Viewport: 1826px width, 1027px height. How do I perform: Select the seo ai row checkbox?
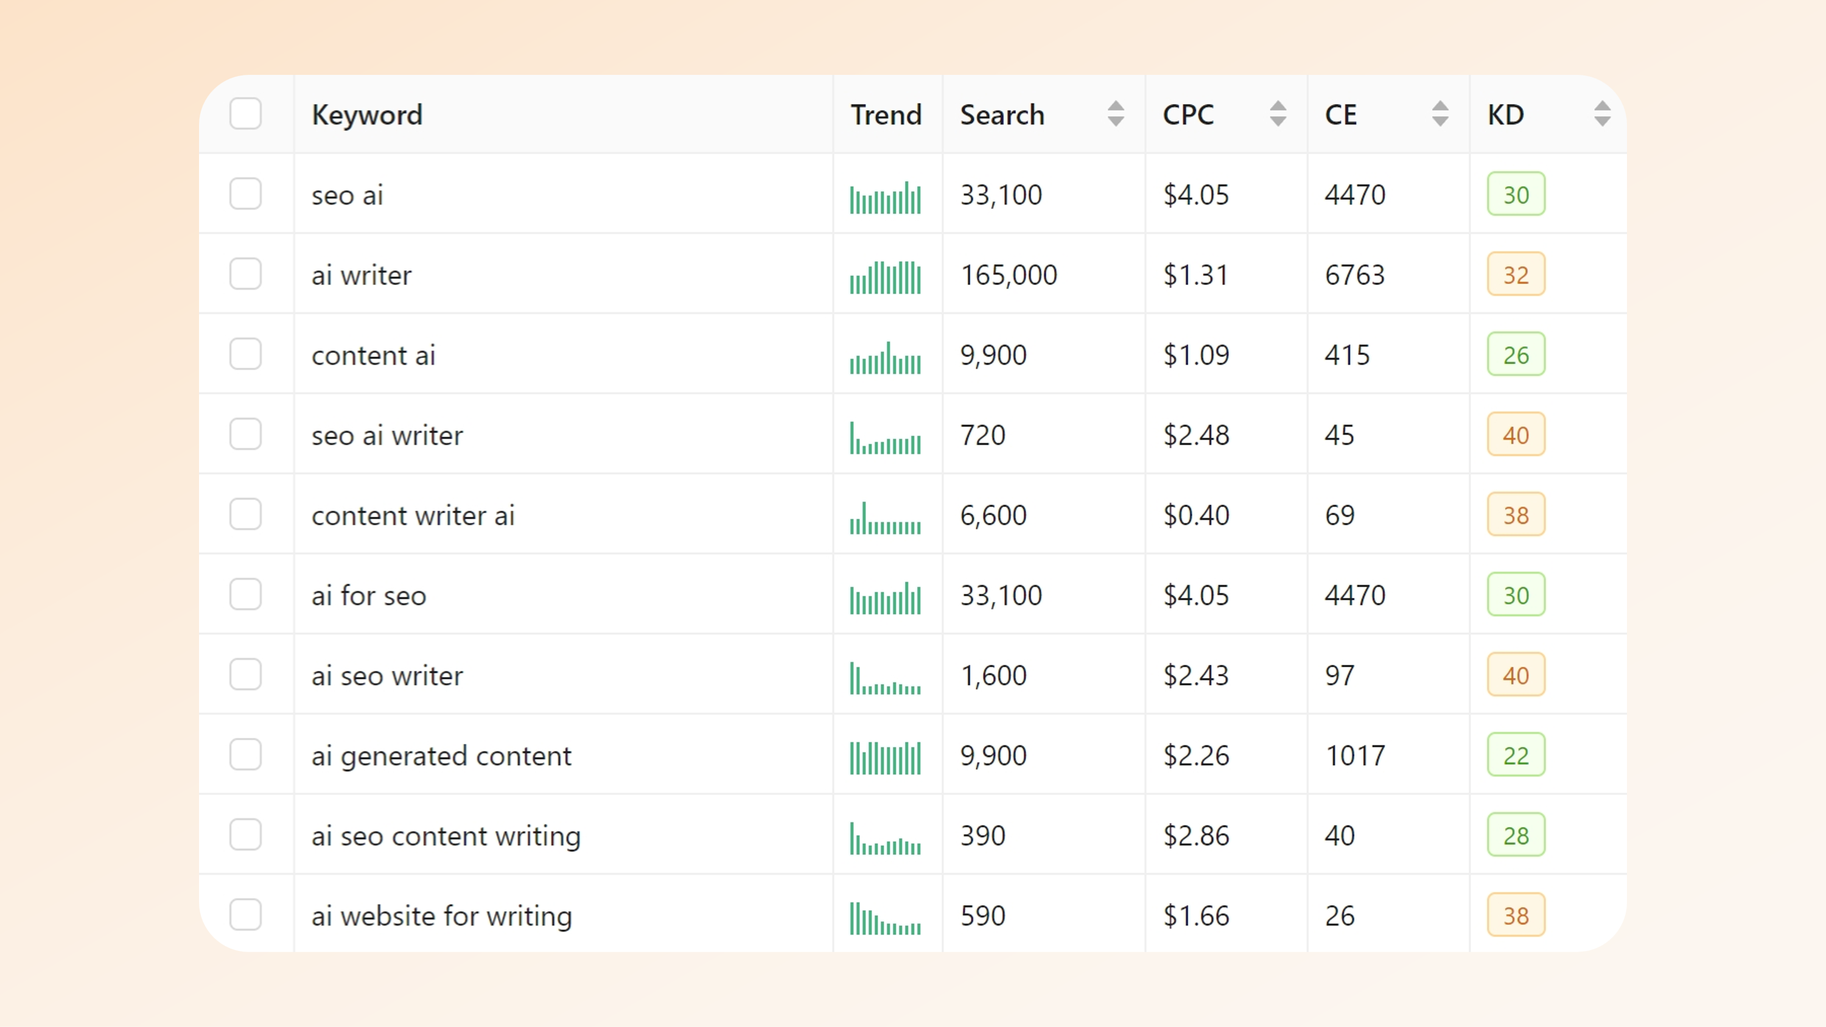coord(245,194)
